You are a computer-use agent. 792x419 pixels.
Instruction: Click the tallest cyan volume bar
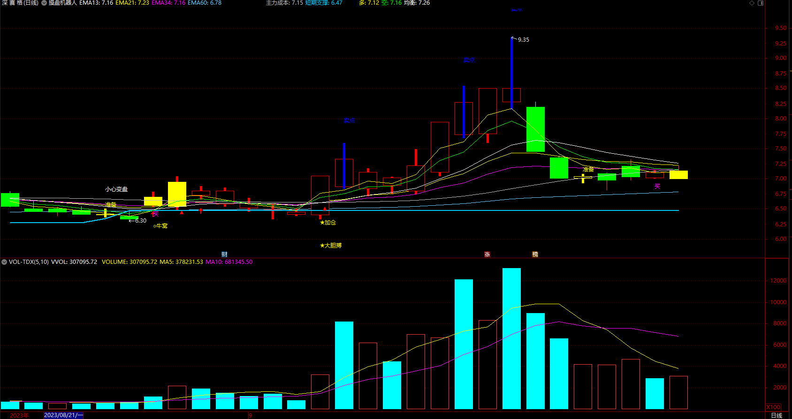511,338
